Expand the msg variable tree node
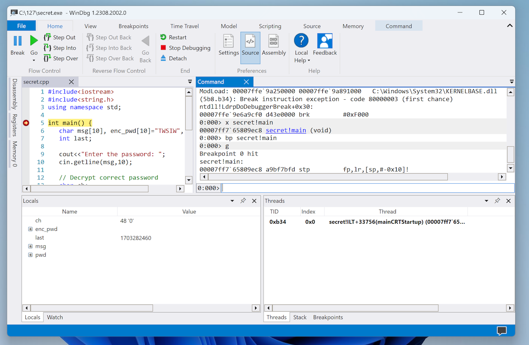The height and width of the screenshot is (345, 529). (31, 246)
